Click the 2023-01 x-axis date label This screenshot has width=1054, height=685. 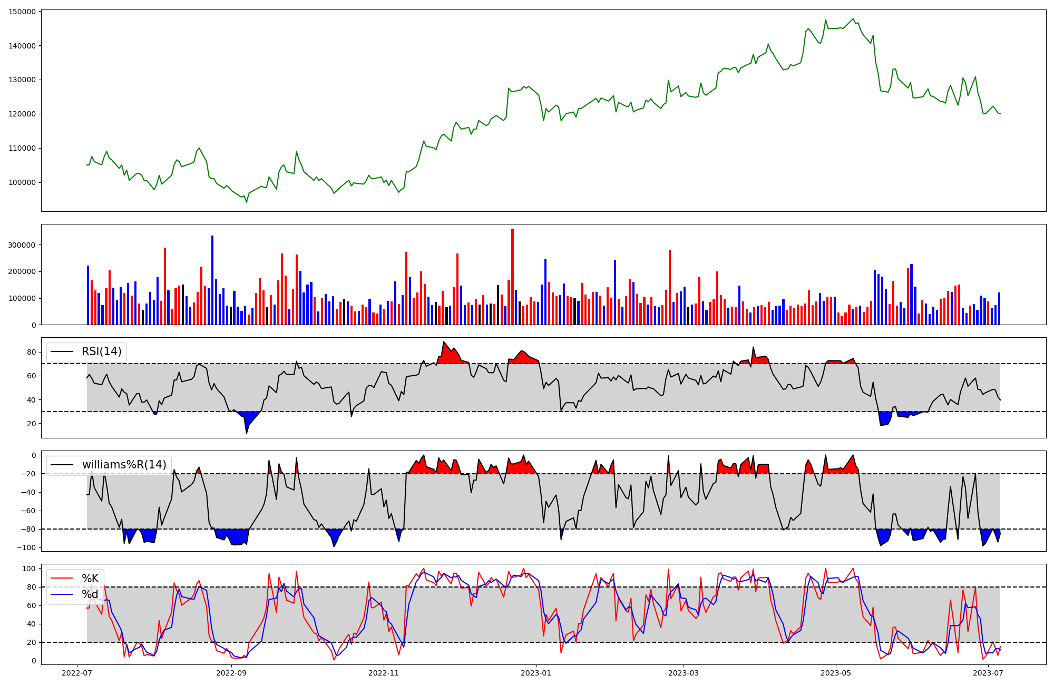coord(536,673)
